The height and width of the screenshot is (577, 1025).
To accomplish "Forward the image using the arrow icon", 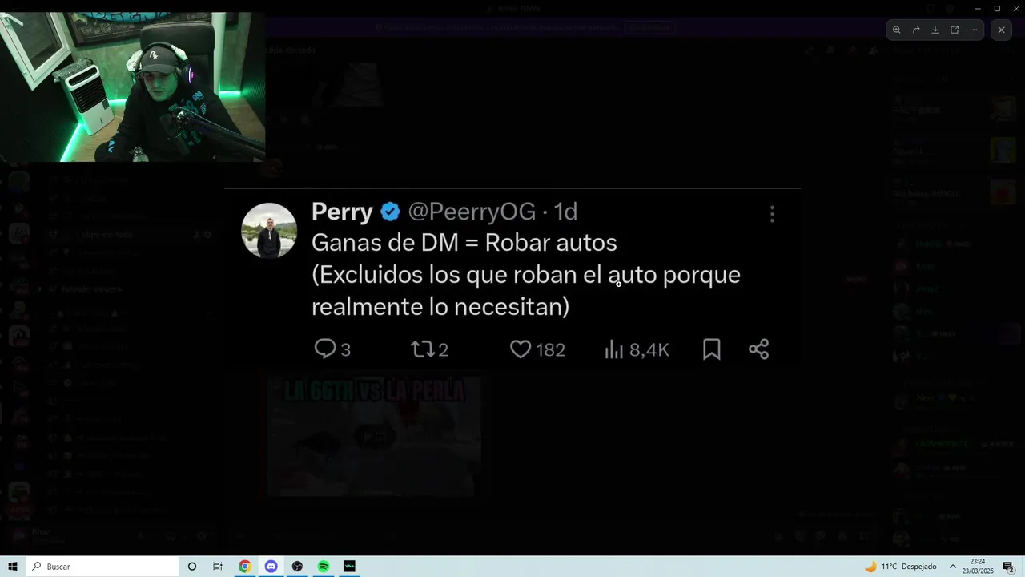I will click(916, 30).
